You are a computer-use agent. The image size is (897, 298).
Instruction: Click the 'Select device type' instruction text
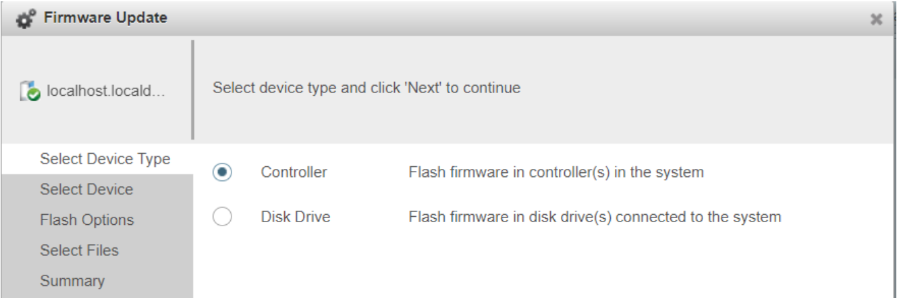tap(367, 88)
